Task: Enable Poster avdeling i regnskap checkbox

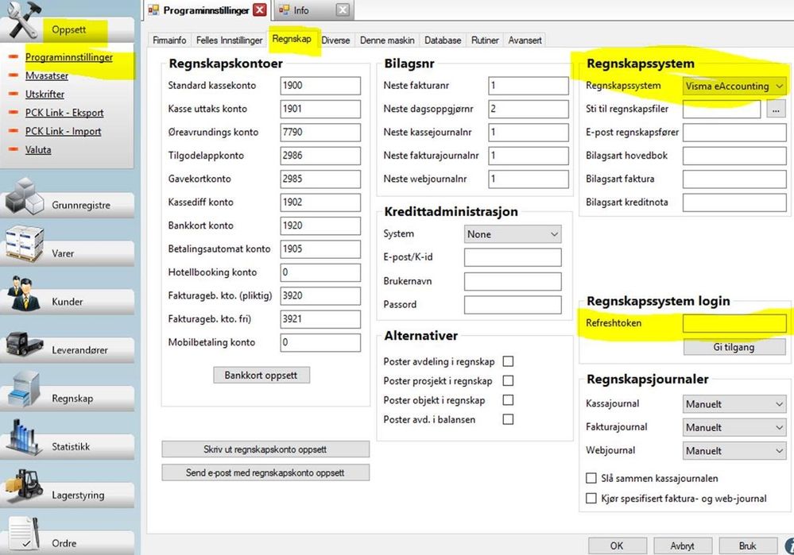Action: (x=508, y=361)
